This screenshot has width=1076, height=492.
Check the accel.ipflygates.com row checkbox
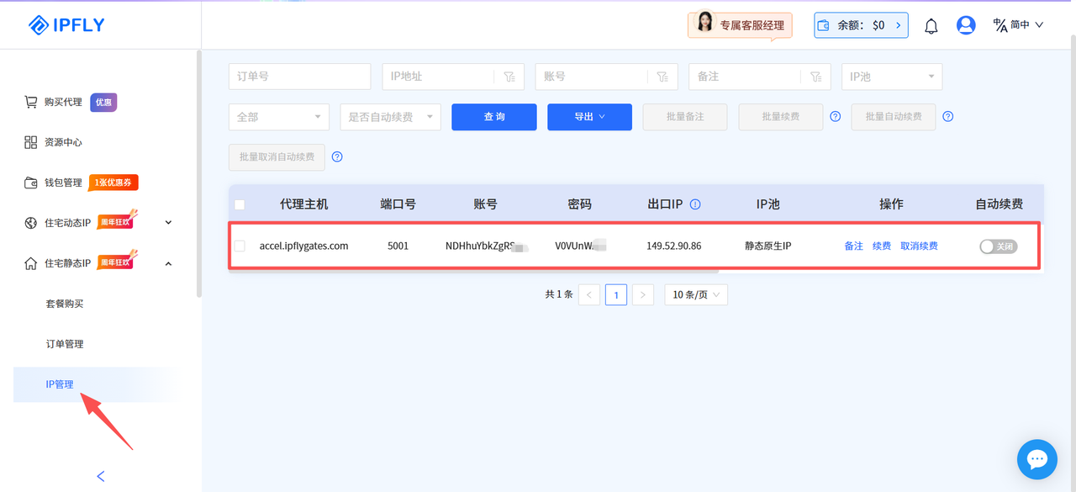coord(240,246)
